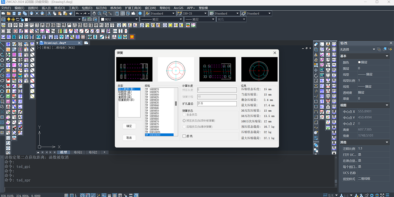Click the white 随层 color swatch dropdown
This screenshot has width=394, height=197.
coord(119,19)
